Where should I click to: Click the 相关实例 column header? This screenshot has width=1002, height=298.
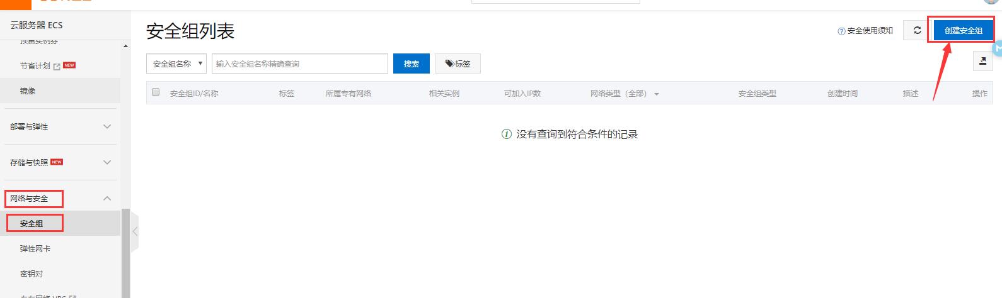click(444, 94)
